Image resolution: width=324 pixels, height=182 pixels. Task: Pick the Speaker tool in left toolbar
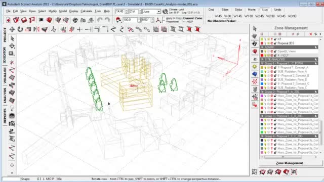coord(12,116)
